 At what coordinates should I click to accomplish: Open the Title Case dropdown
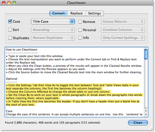click(x=53, y=22)
